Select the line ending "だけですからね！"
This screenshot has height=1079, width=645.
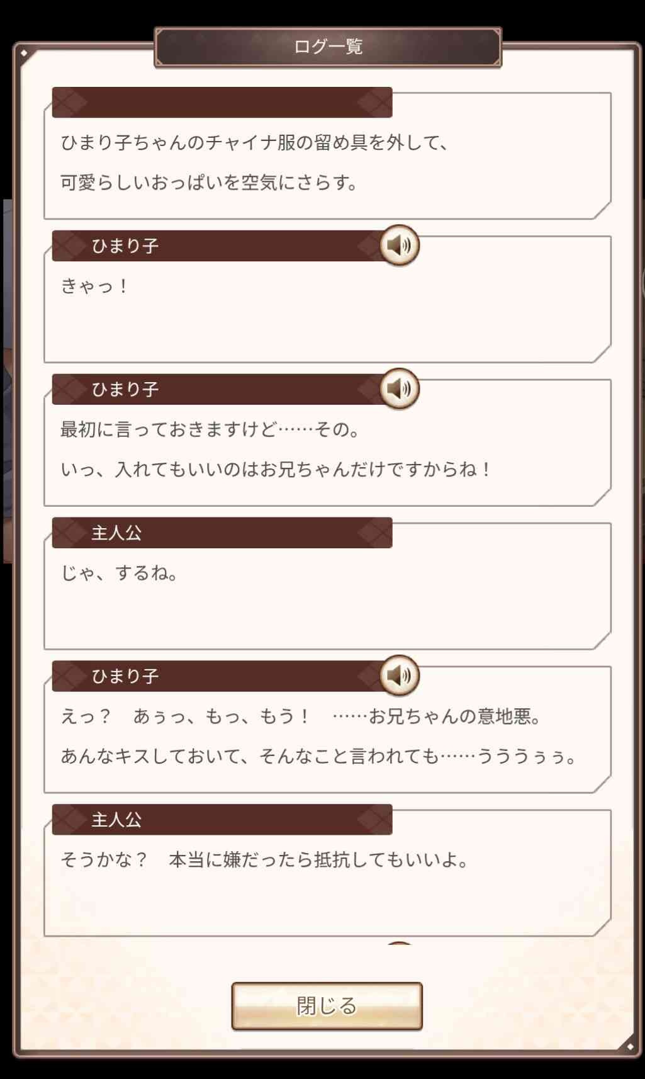[276, 470]
